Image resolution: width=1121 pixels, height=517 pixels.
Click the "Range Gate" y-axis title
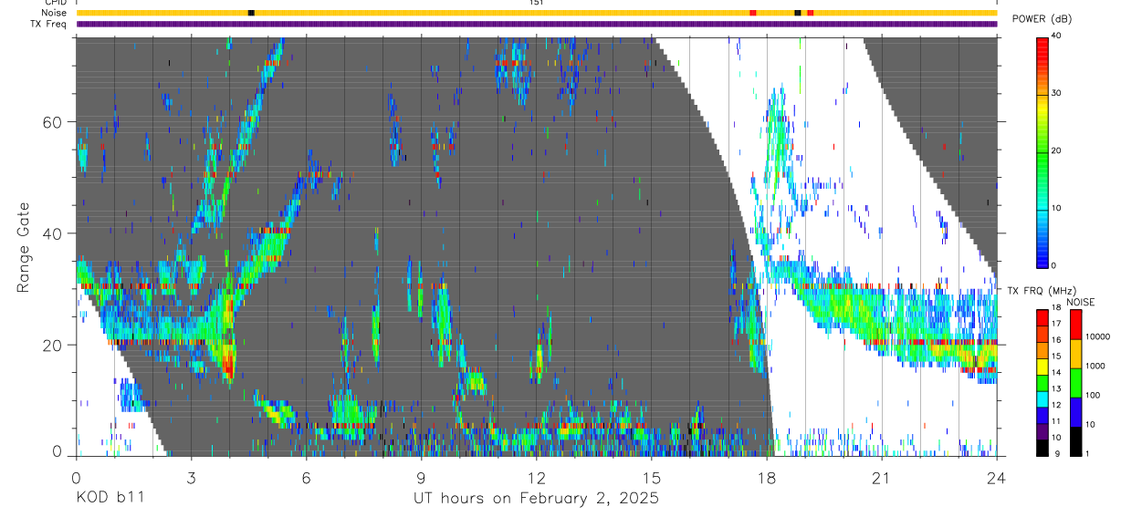click(x=24, y=248)
